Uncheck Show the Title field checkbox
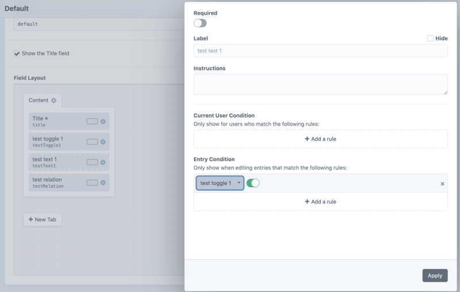460x292 pixels. 17,54
